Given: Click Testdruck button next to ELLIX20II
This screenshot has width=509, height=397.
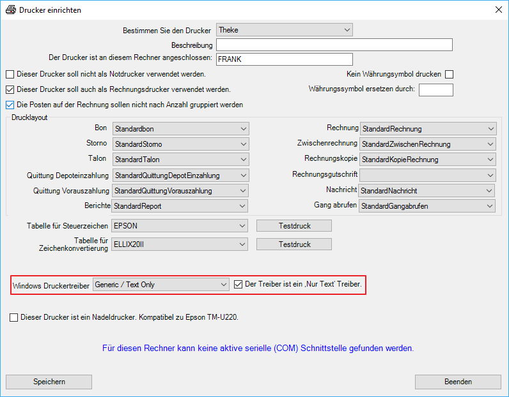Looking at the screenshot, I should pyautogui.click(x=294, y=244).
